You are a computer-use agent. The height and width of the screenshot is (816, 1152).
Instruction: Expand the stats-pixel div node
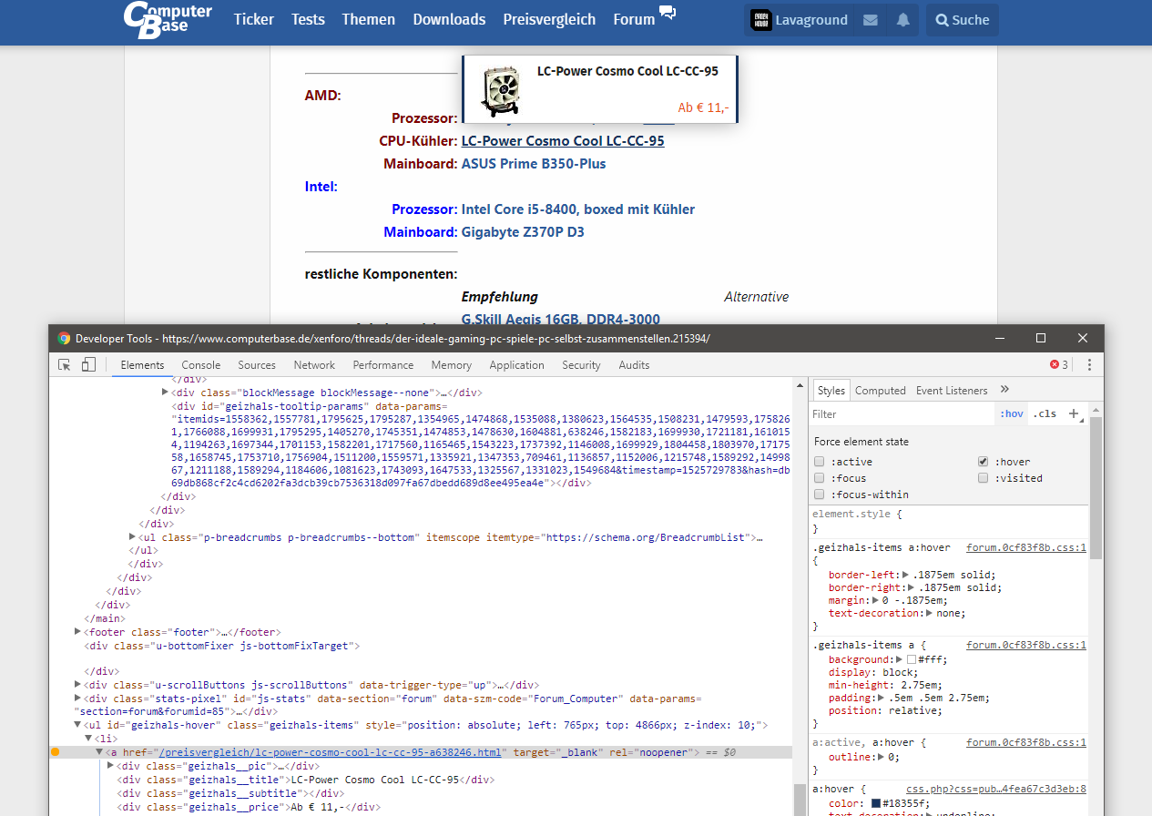77,699
